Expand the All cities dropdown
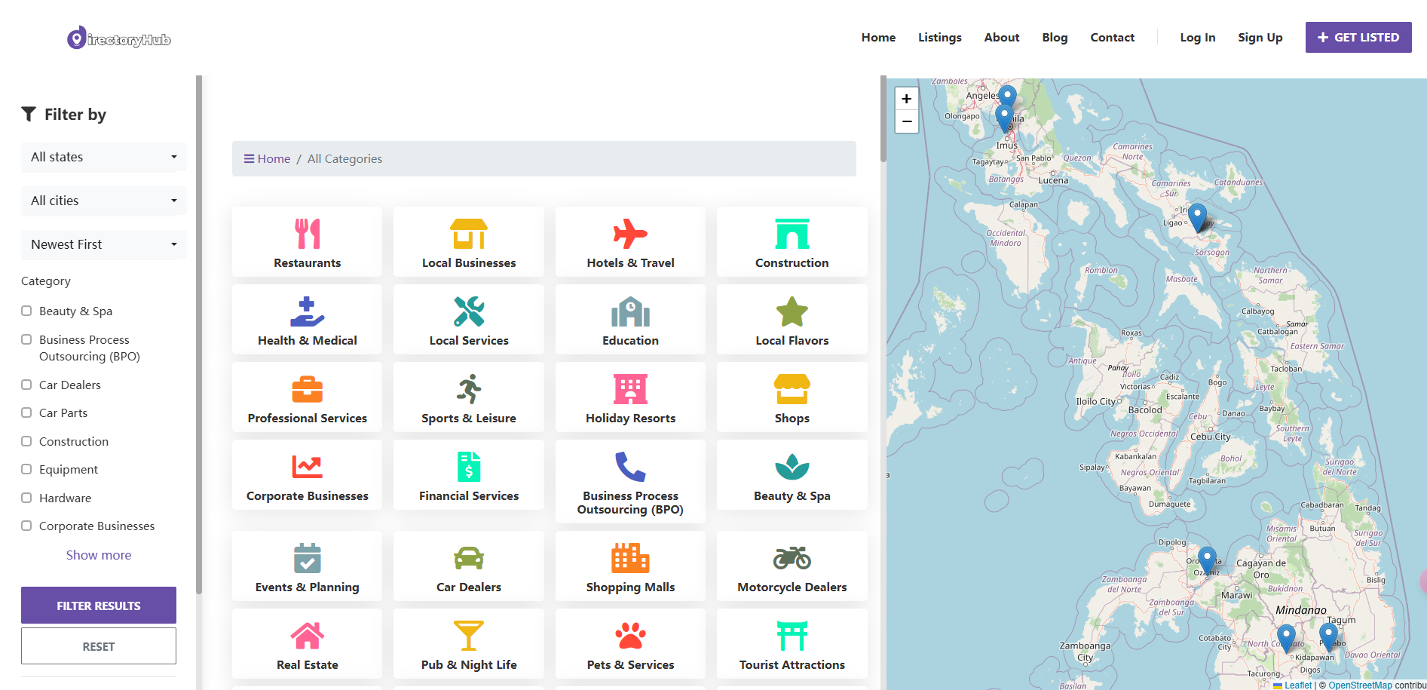The image size is (1427, 690). [103, 201]
